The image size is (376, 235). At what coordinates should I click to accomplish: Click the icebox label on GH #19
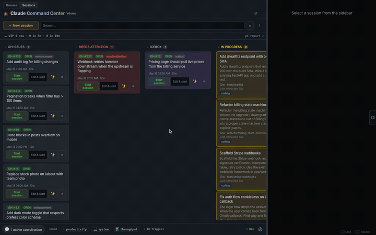coord(179,56)
